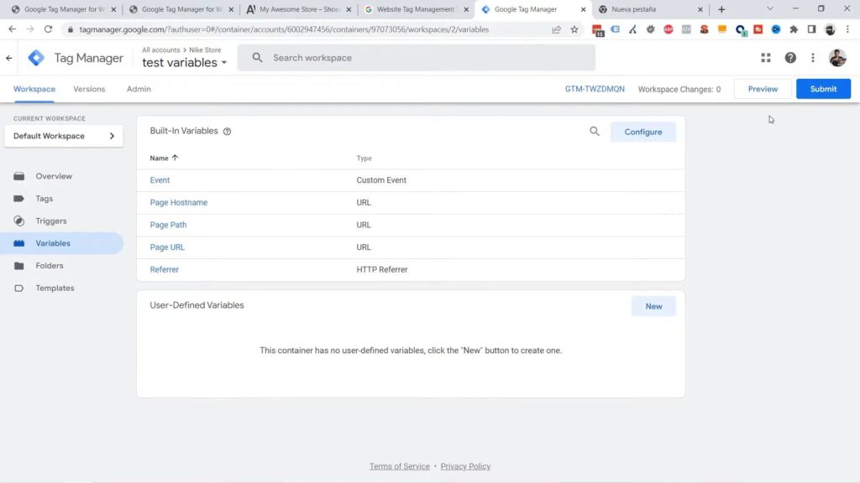Open the Privacy Policy link
This screenshot has width=860, height=483.
(465, 466)
